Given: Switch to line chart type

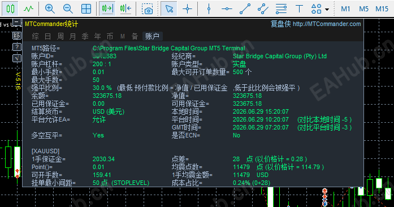Looking at the screenshot, I should [x=28, y=9].
